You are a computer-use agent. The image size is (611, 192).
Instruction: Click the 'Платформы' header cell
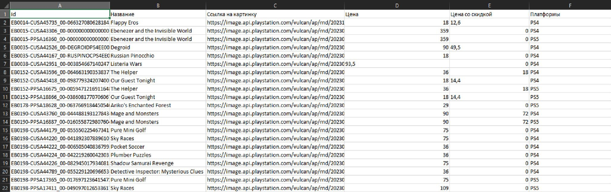(x=570, y=14)
